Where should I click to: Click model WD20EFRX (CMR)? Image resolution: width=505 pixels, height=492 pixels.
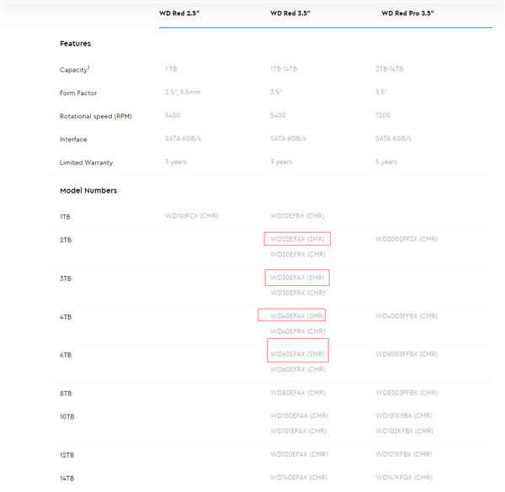click(x=298, y=255)
